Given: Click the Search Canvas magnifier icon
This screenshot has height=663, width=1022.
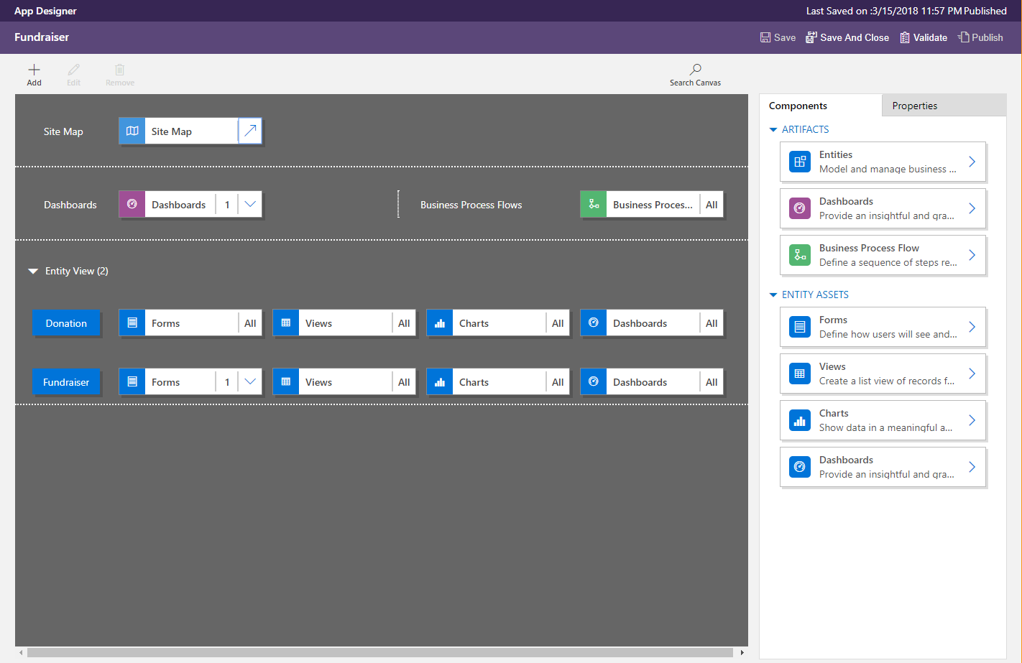Looking at the screenshot, I should coord(695,70).
